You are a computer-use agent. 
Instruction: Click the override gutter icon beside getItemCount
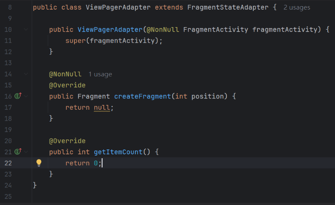18,151
